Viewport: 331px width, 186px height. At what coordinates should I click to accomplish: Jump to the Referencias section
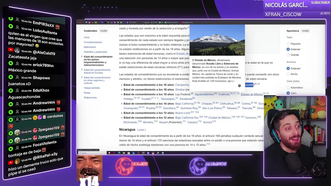[90, 98]
